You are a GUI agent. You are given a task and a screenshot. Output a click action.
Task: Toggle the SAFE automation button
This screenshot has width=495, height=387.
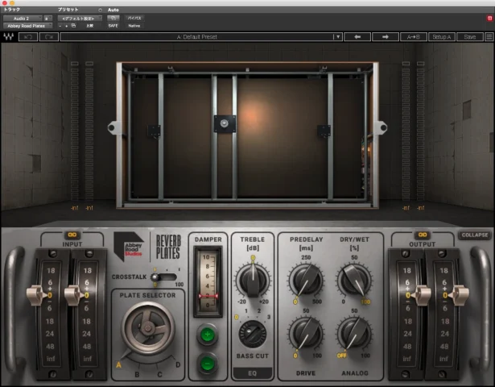(113, 26)
